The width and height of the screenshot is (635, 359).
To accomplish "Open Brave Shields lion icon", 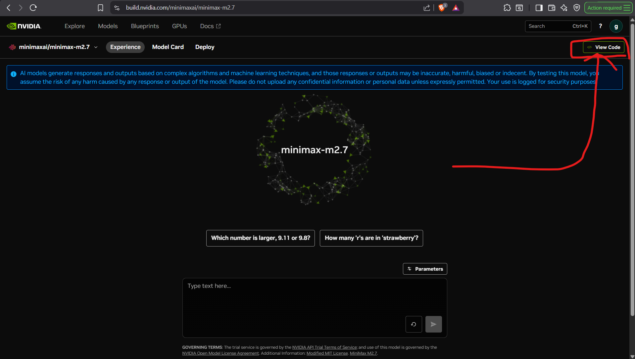I will click(442, 8).
